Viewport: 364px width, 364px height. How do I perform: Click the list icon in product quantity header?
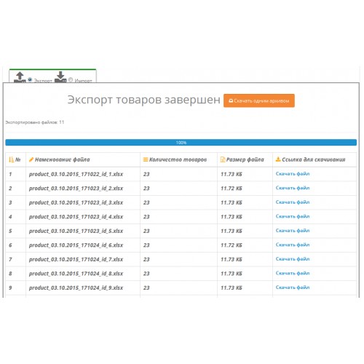[x=146, y=159]
